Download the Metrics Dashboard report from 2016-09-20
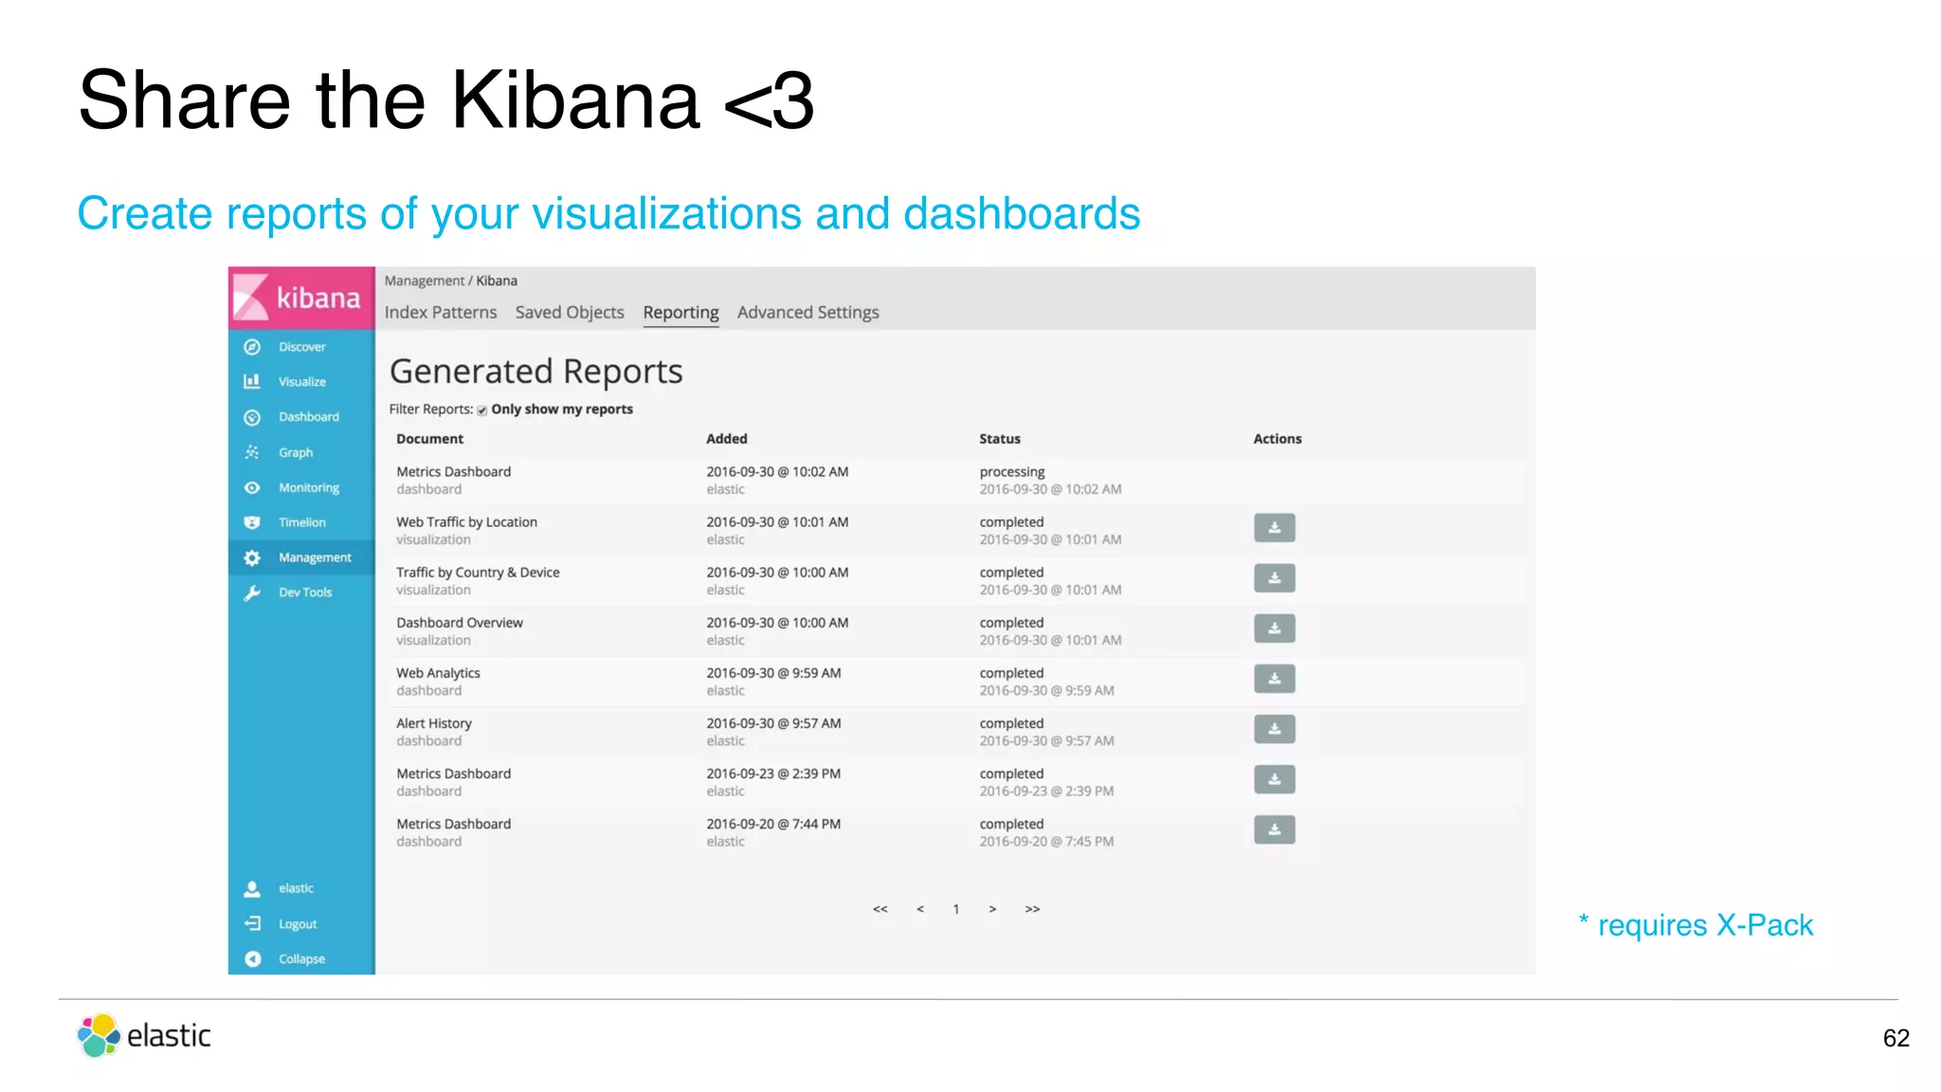 1274,829
